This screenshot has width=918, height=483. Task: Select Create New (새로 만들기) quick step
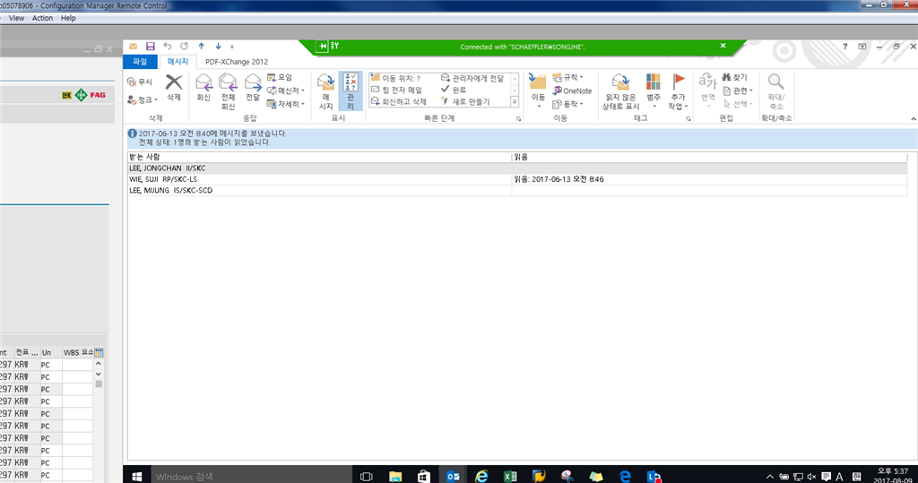[465, 101]
